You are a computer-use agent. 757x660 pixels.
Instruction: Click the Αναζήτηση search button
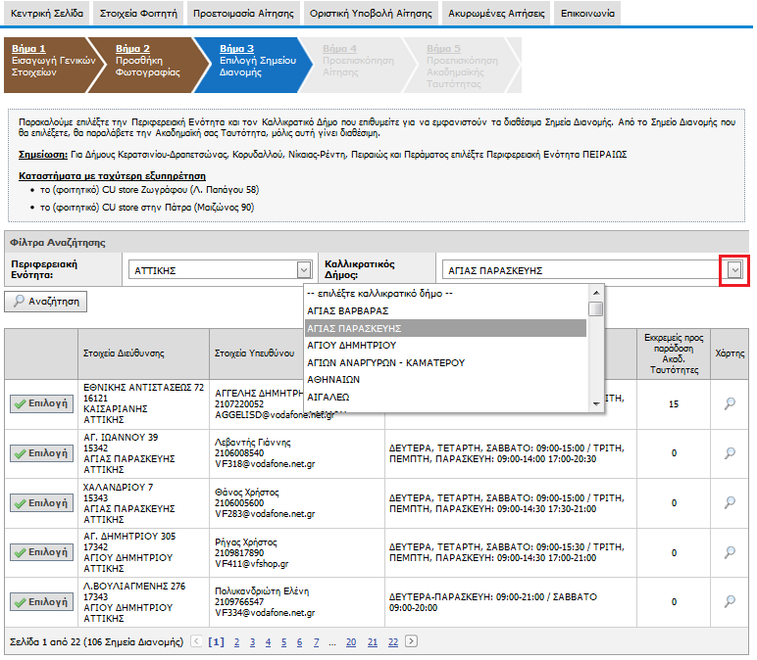coord(46,302)
